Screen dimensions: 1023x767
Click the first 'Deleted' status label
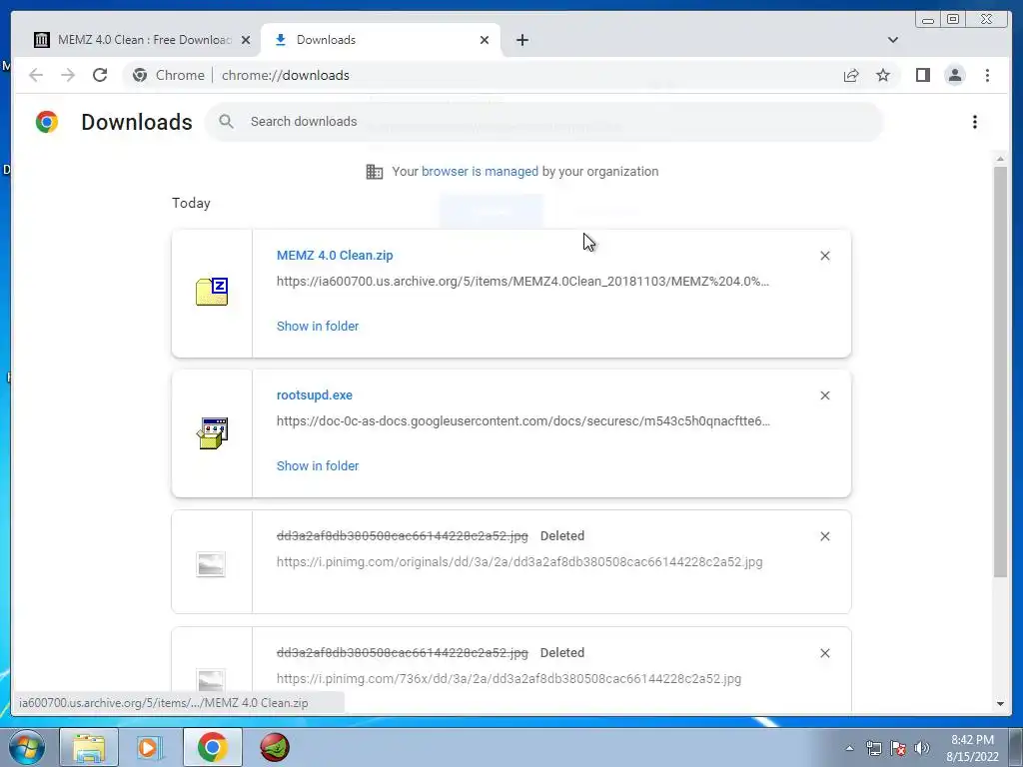562,536
